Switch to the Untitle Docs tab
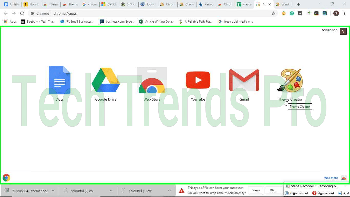The height and width of the screenshot is (197, 350). 12,4
